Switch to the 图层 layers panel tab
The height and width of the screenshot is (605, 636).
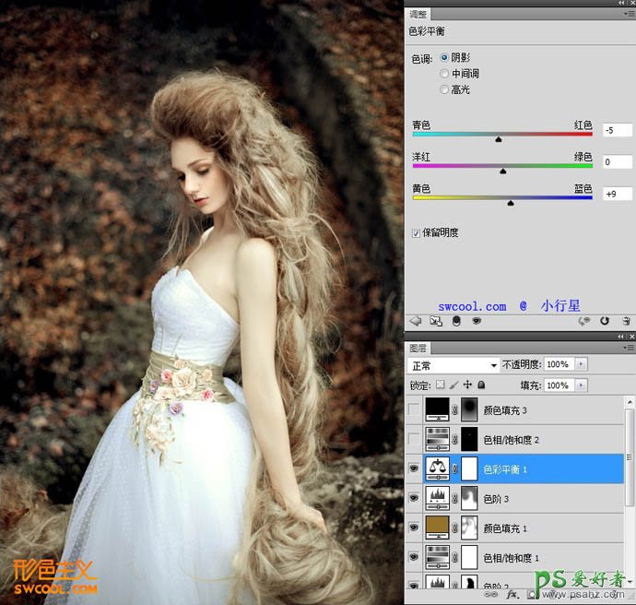418,349
